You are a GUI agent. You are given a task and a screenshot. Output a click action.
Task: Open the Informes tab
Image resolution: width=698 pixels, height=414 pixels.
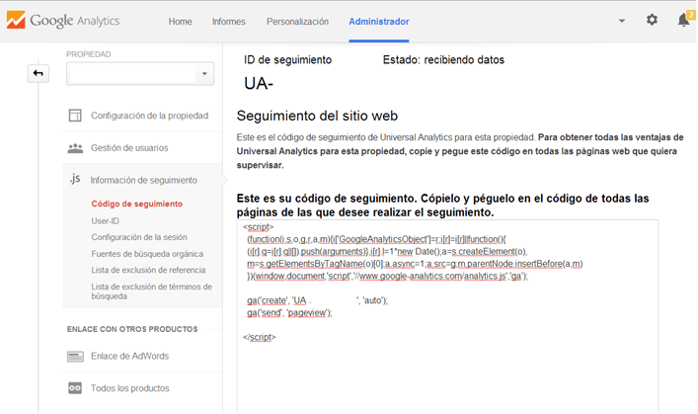(x=229, y=22)
